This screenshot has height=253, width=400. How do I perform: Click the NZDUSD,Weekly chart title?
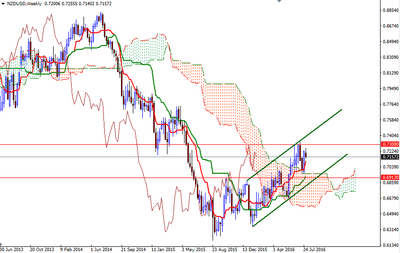coord(24,3)
